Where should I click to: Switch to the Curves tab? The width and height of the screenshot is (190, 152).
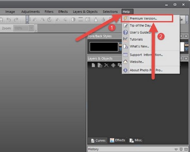pyautogui.click(x=98, y=140)
